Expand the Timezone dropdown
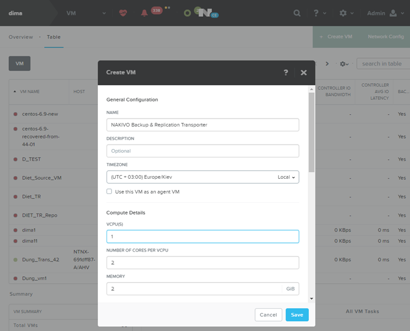This screenshot has width=410, height=331. click(x=202, y=177)
